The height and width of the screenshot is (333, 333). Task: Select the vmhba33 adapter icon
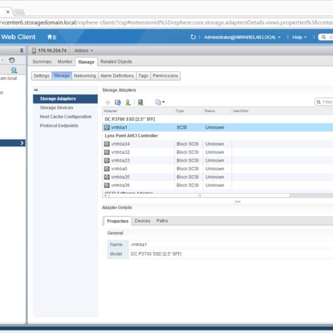(x=106, y=161)
